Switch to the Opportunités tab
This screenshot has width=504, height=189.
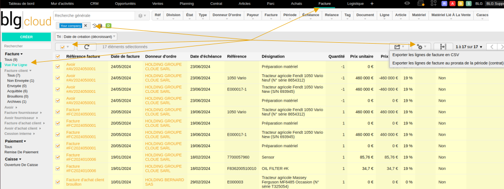(125, 4)
